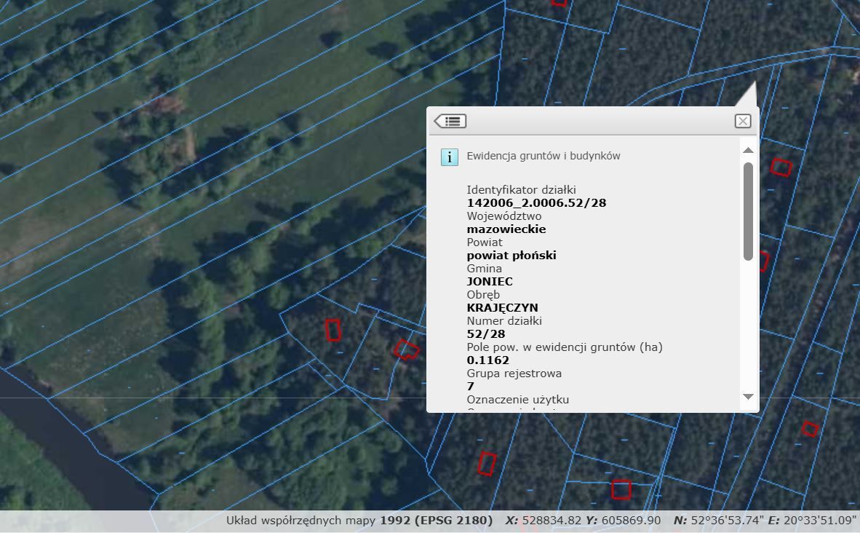Select the "mazowieckie" voivodeship value
Screen dimensions: 860x533
[x=506, y=229]
